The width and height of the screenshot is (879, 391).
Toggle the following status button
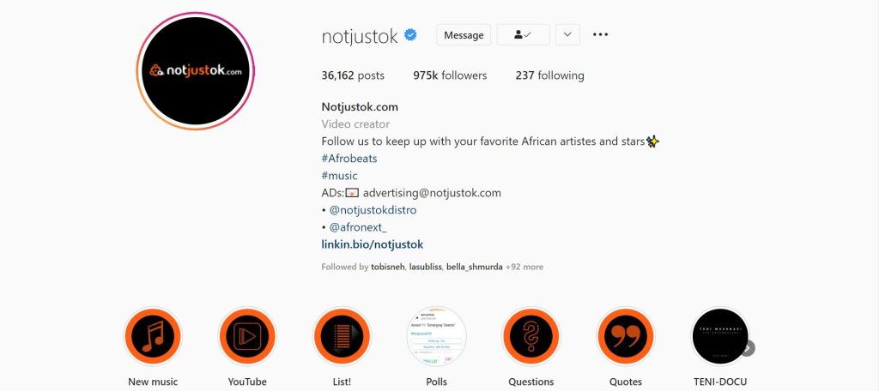click(523, 35)
